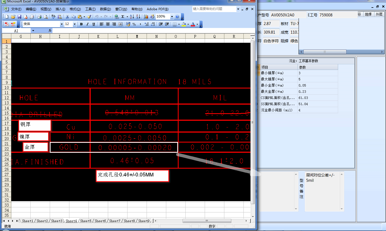The height and width of the screenshot is (231, 386).
Task: Open Print Preview from toolbar
Action: click(46, 17)
